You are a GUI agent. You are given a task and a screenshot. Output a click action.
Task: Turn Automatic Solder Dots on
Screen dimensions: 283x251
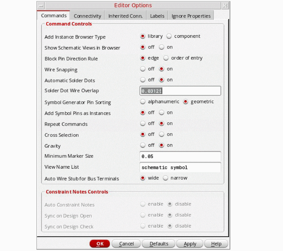pos(161,80)
